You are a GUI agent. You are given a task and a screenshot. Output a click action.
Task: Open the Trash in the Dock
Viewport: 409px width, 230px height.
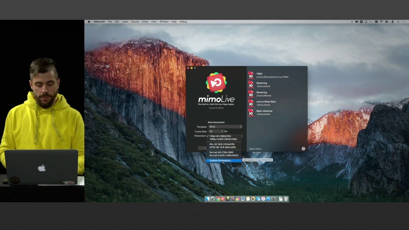286,199
